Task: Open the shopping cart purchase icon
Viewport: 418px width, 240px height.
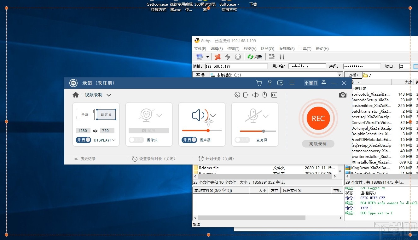Action: coord(259,83)
